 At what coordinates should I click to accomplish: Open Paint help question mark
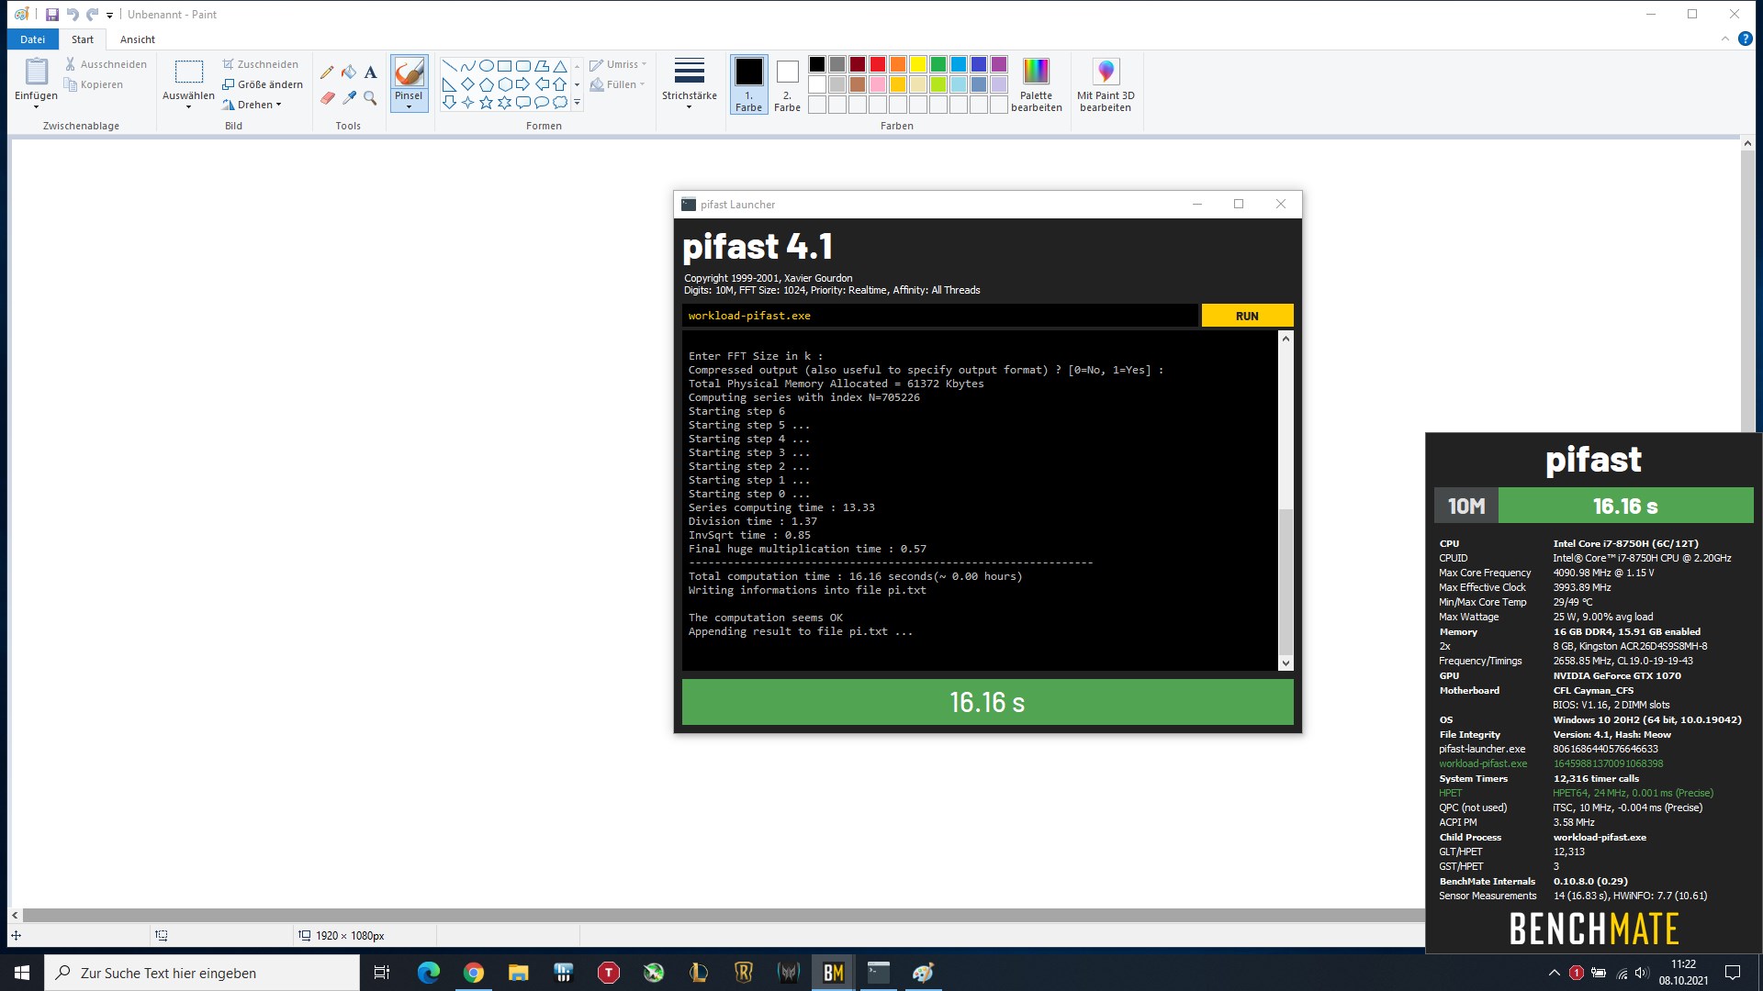click(1746, 39)
